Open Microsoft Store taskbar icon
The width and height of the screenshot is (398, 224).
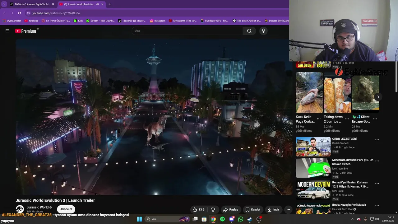point(204,219)
